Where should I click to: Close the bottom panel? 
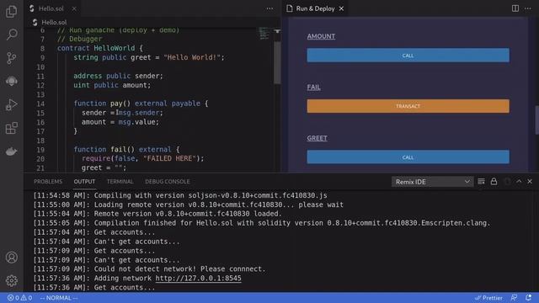[530, 182]
